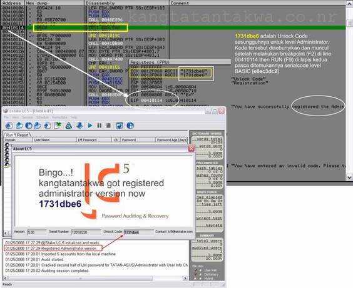This screenshot has width=353, height=288.
Task: Open the Schedule menu in LC5
Action: click(x=43, y=117)
